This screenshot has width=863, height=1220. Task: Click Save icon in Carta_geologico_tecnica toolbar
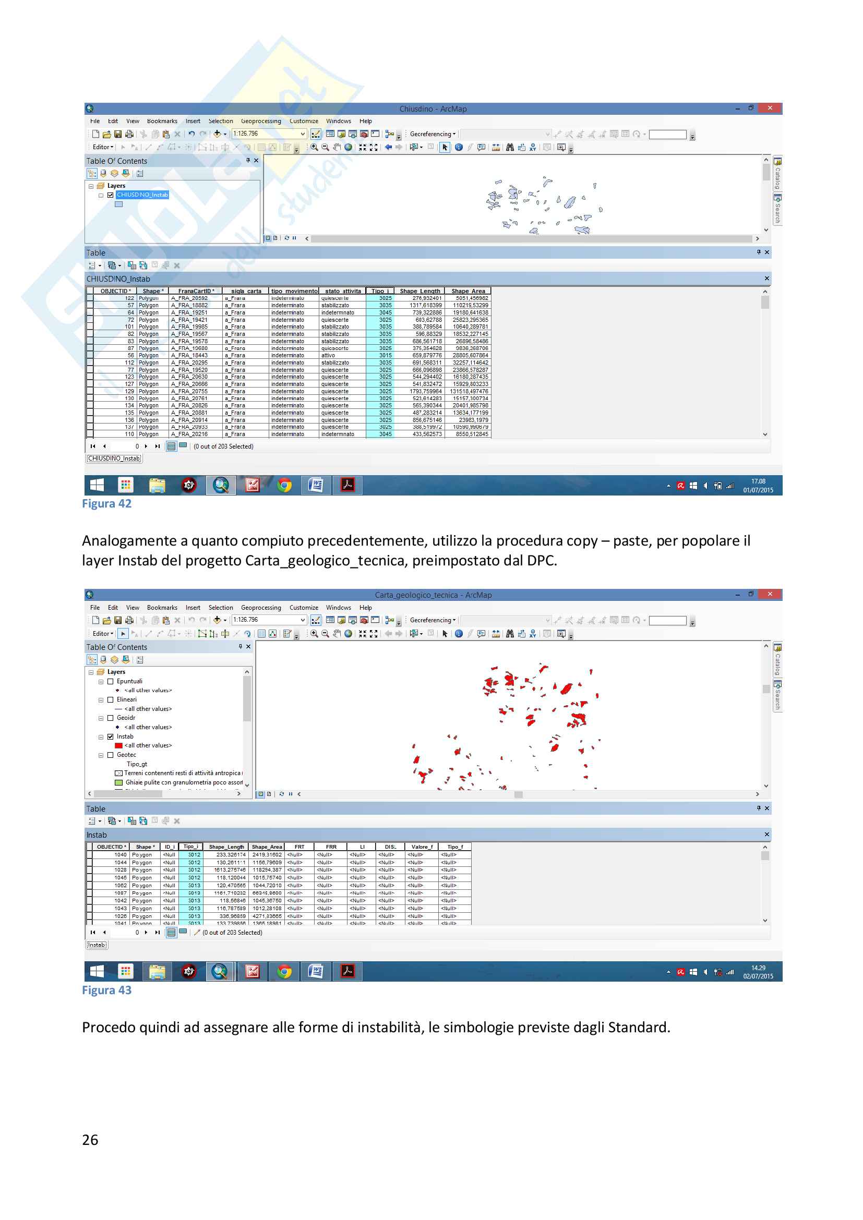118,620
